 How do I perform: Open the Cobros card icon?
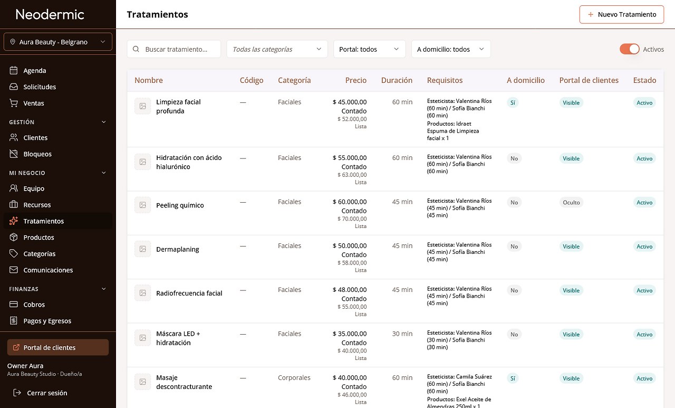(x=14, y=305)
